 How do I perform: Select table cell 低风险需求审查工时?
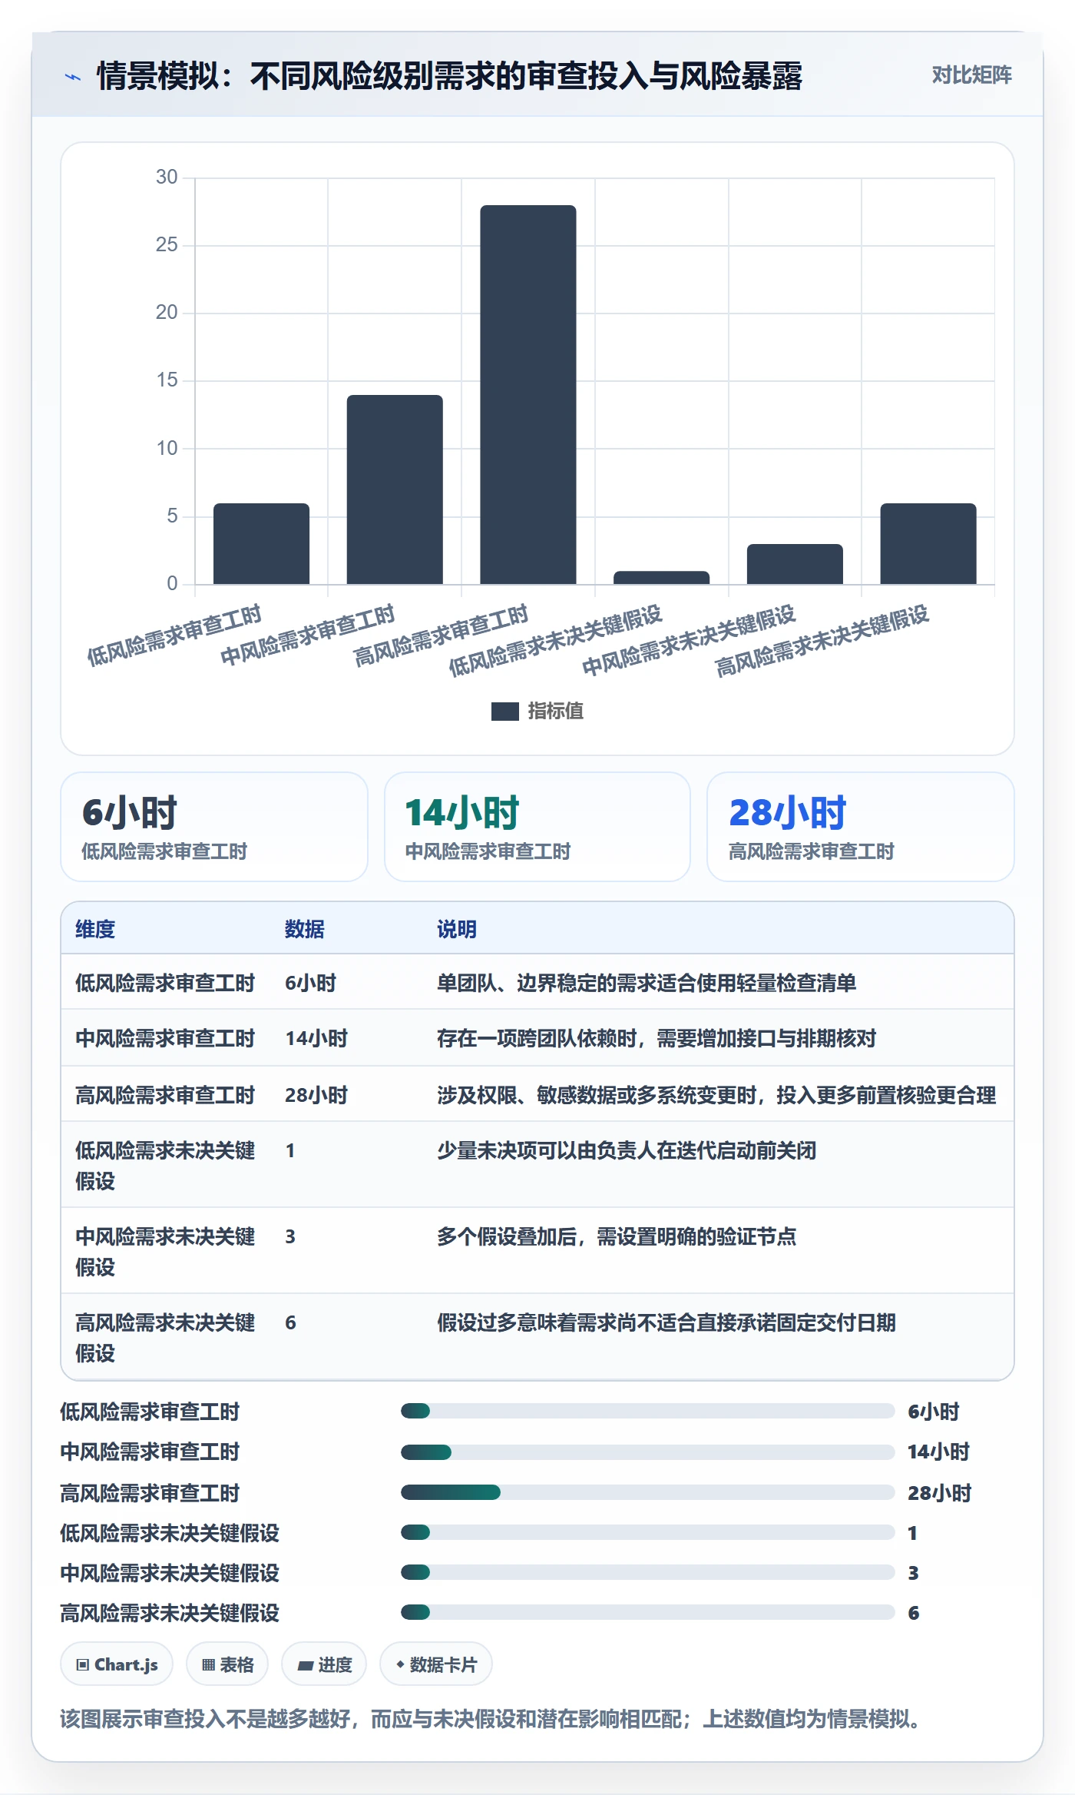pyautogui.click(x=165, y=983)
